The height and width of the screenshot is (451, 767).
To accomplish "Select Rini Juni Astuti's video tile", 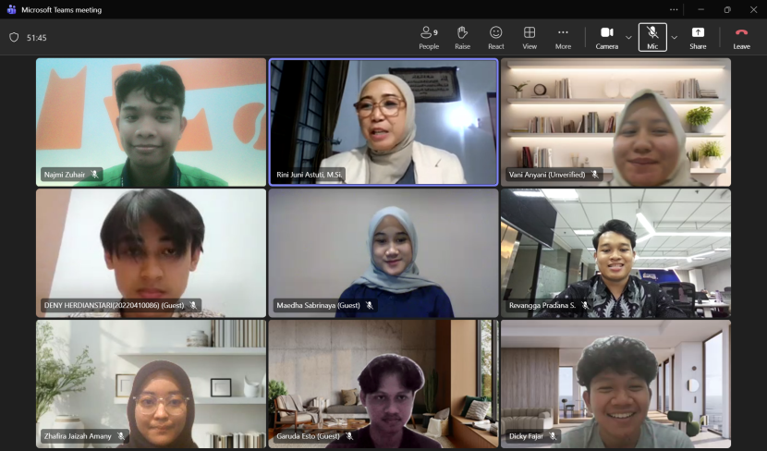I will pyautogui.click(x=383, y=120).
